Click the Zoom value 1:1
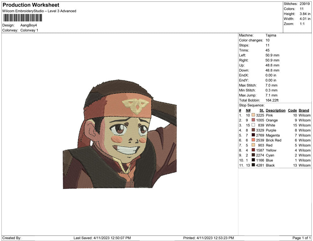Image resolution: width=313 pixels, height=241 pixels. [302, 24]
